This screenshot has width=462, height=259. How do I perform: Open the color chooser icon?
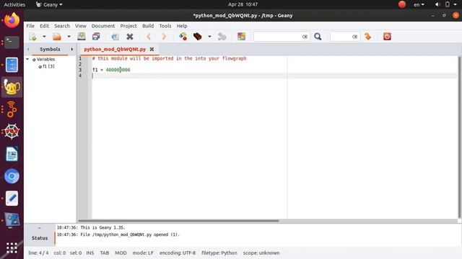[241, 37]
